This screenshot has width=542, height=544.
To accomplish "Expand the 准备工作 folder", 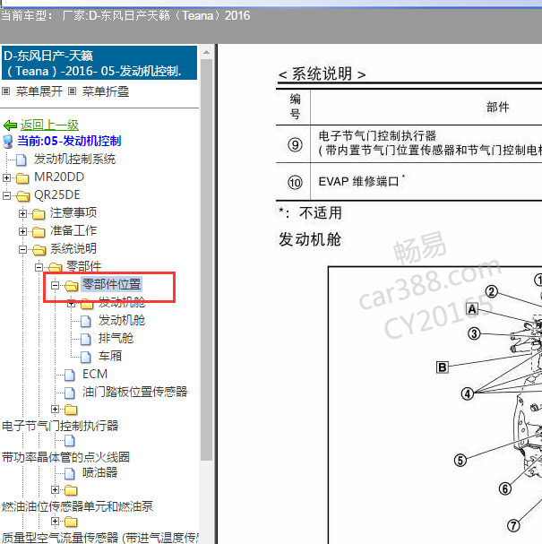I will point(22,231).
